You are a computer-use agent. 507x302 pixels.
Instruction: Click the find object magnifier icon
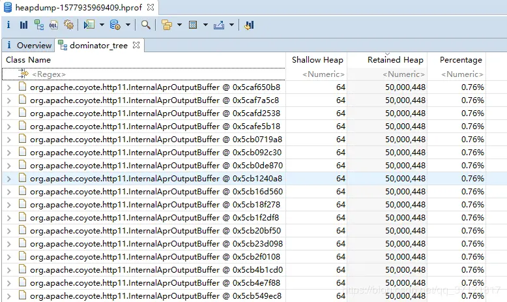point(146,25)
